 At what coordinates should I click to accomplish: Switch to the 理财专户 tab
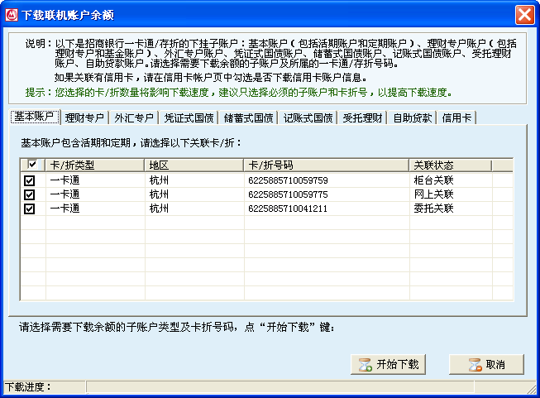tap(85, 117)
